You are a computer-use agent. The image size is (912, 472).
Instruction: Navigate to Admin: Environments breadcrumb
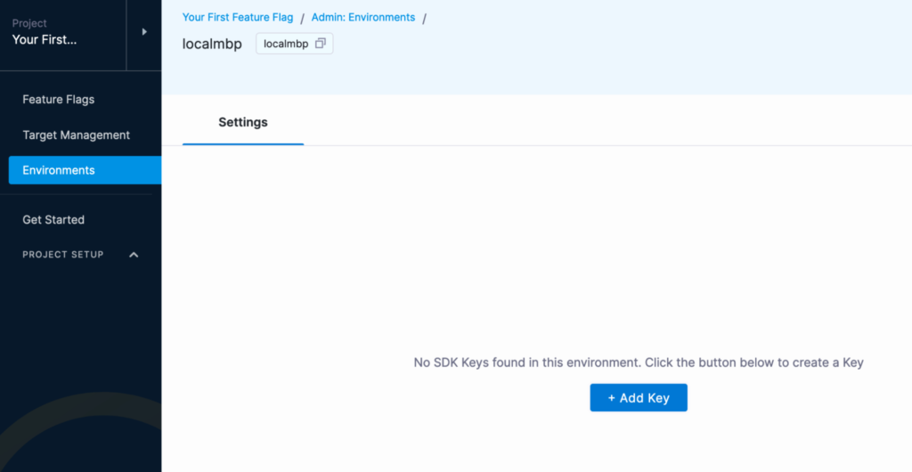pyautogui.click(x=363, y=18)
